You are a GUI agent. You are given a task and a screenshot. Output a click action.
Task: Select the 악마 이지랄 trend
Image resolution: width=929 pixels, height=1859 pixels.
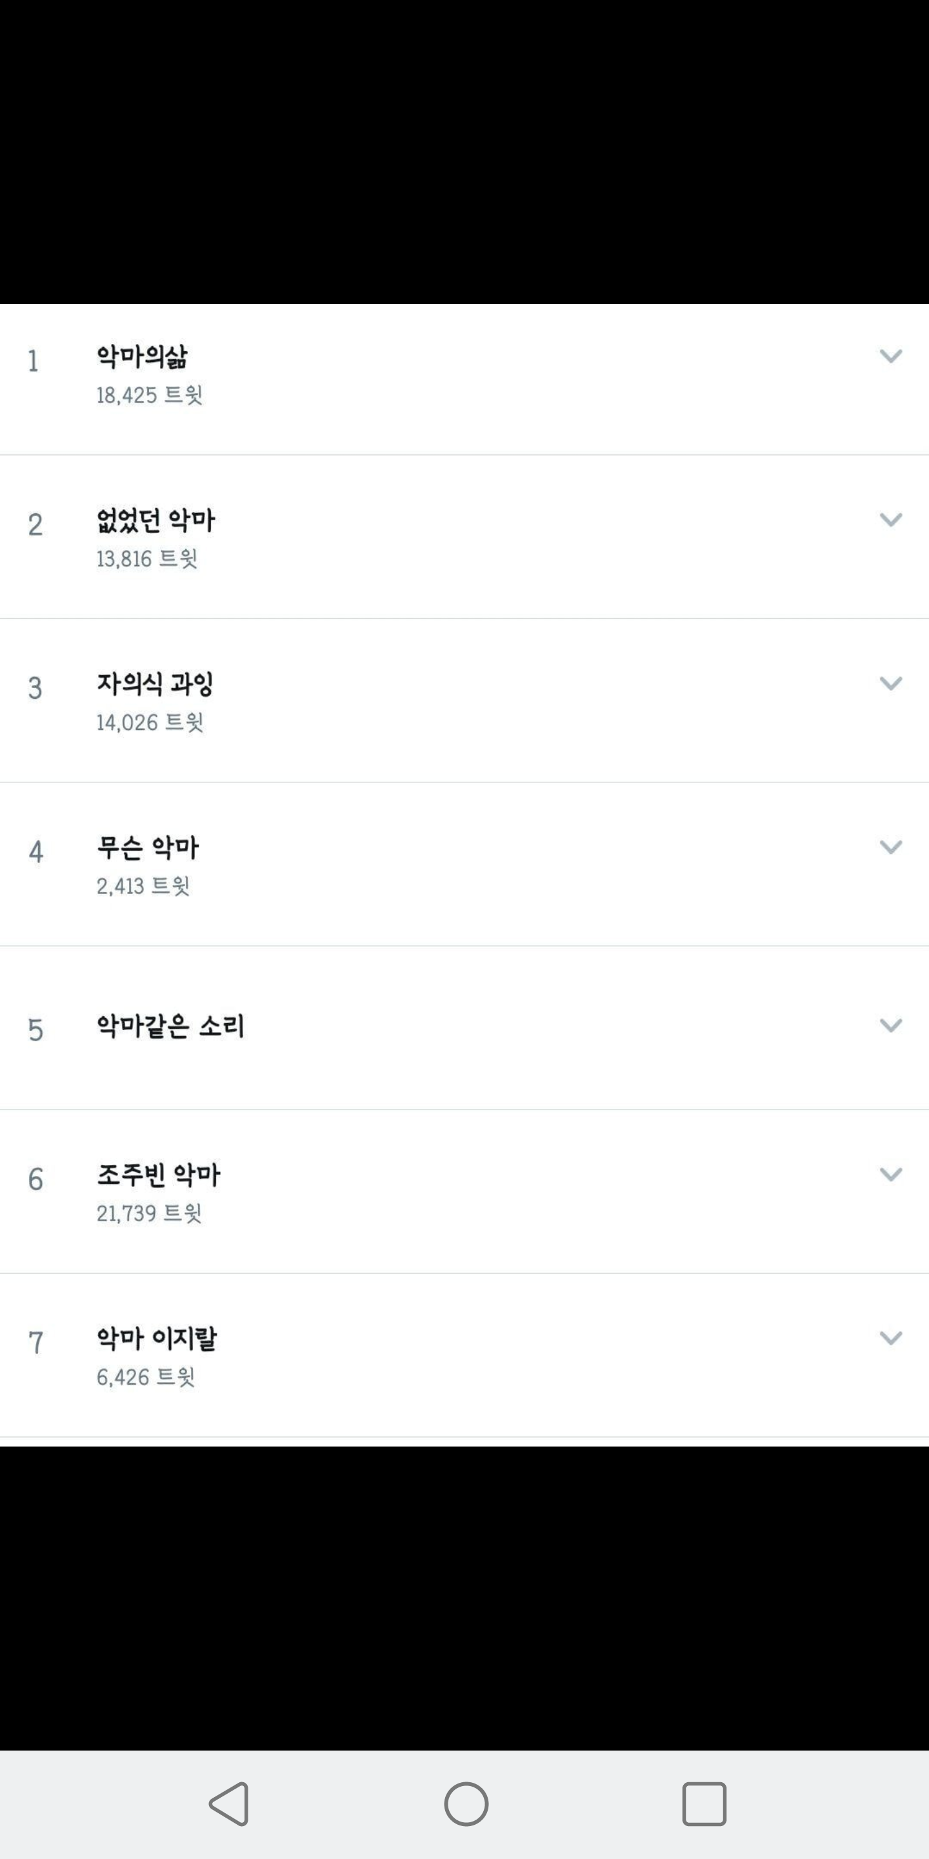[157, 1339]
